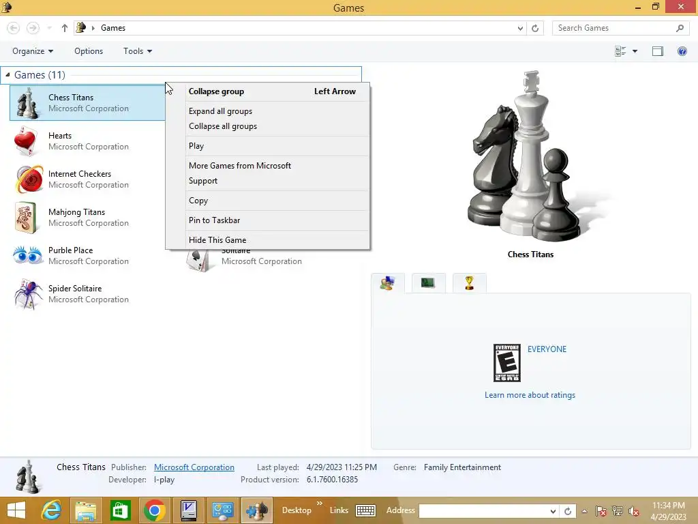The width and height of the screenshot is (698, 524).
Task: Open the Tools dropdown menu
Action: point(138,51)
